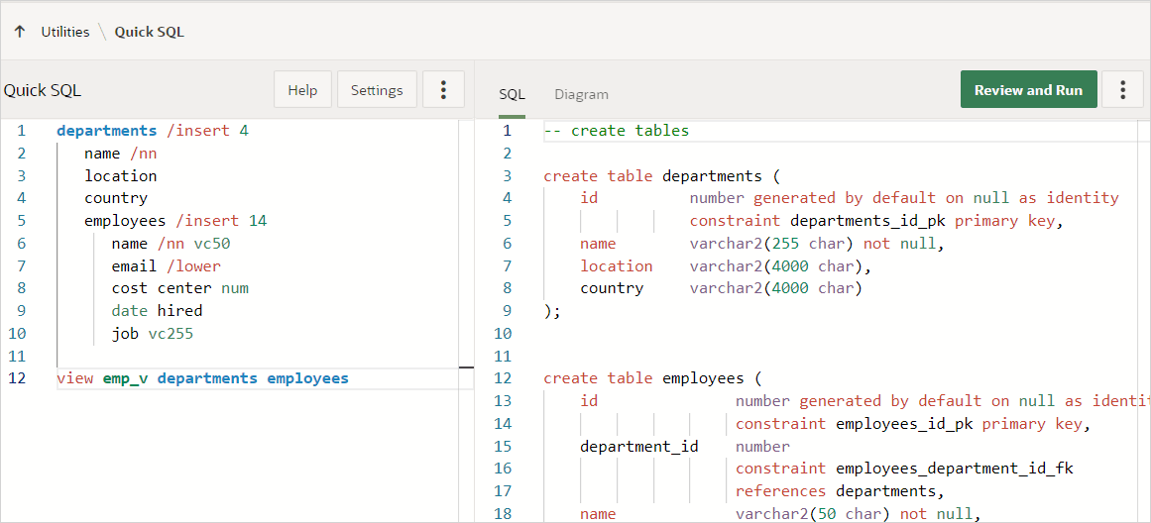The height and width of the screenshot is (523, 1151).
Task: Click the Review and Run button
Action: (x=1028, y=89)
